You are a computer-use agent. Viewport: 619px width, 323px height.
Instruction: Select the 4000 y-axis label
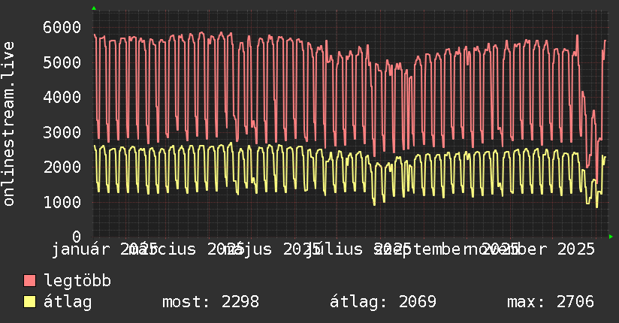tap(62, 97)
